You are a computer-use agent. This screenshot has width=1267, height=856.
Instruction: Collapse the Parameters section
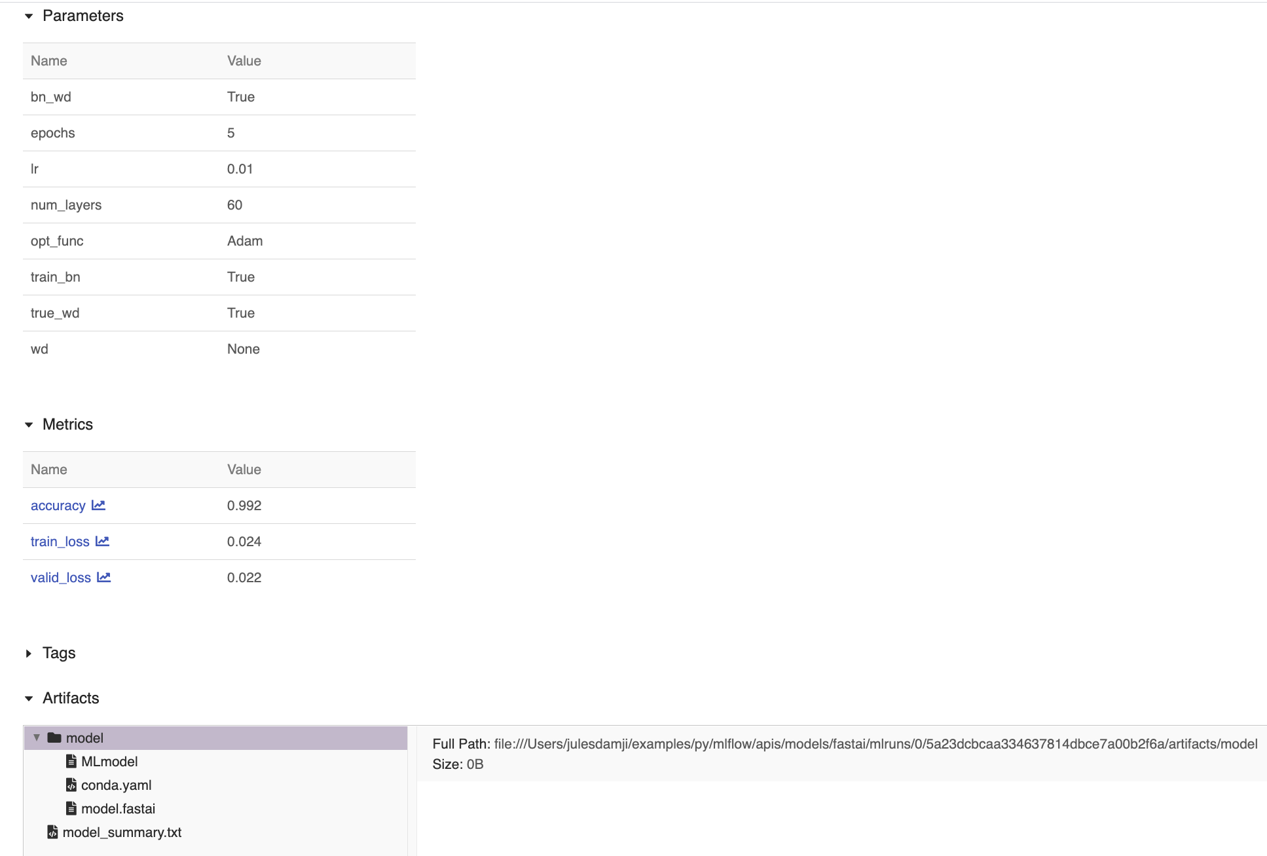pyautogui.click(x=29, y=16)
